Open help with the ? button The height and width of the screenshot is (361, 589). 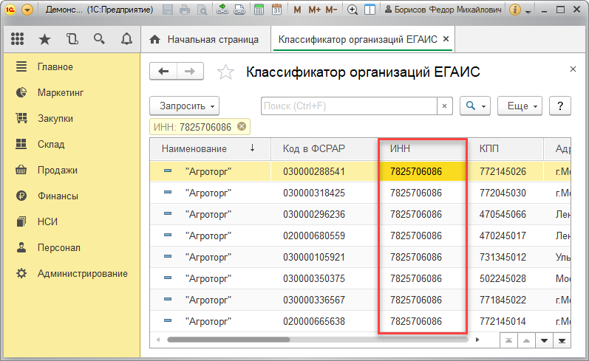[x=560, y=106]
